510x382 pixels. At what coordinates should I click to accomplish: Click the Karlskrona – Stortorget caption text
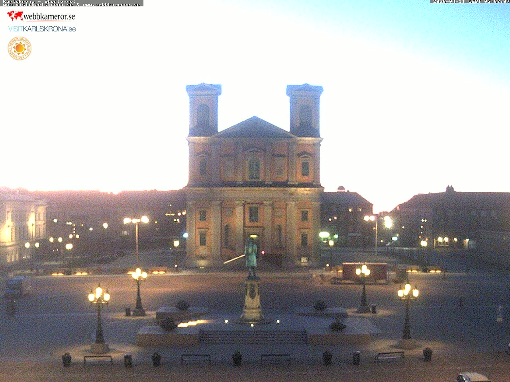[39, 2]
